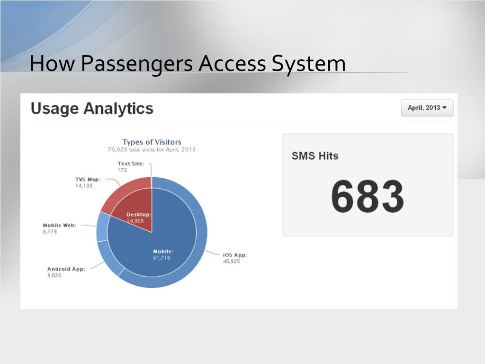Image resolution: width=485 pixels, height=364 pixels.
Task: Click the Types of Visitors chart title
Action: point(152,142)
